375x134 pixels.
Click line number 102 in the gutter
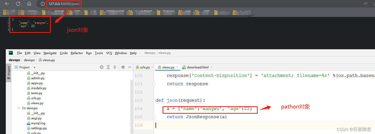[138, 92]
